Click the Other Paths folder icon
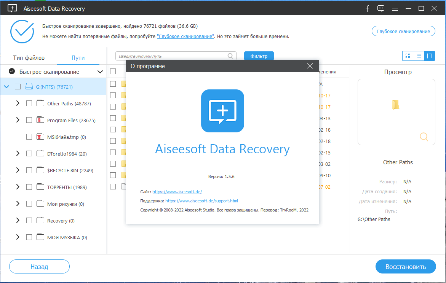Image resolution: width=446 pixels, height=283 pixels. 40,103
